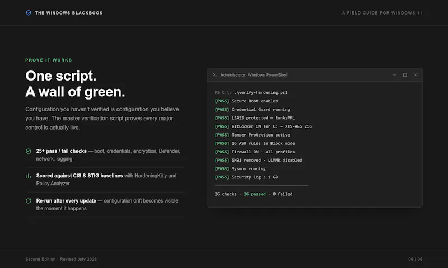
Task: Close the PowerShell terminal window
Action: (x=416, y=75)
